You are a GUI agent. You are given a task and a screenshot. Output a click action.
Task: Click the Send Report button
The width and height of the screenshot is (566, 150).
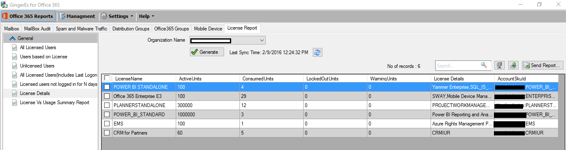click(543, 65)
